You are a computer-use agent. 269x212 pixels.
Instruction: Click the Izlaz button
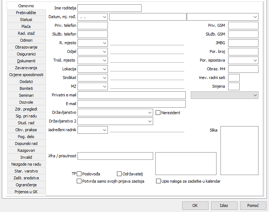point(224,205)
